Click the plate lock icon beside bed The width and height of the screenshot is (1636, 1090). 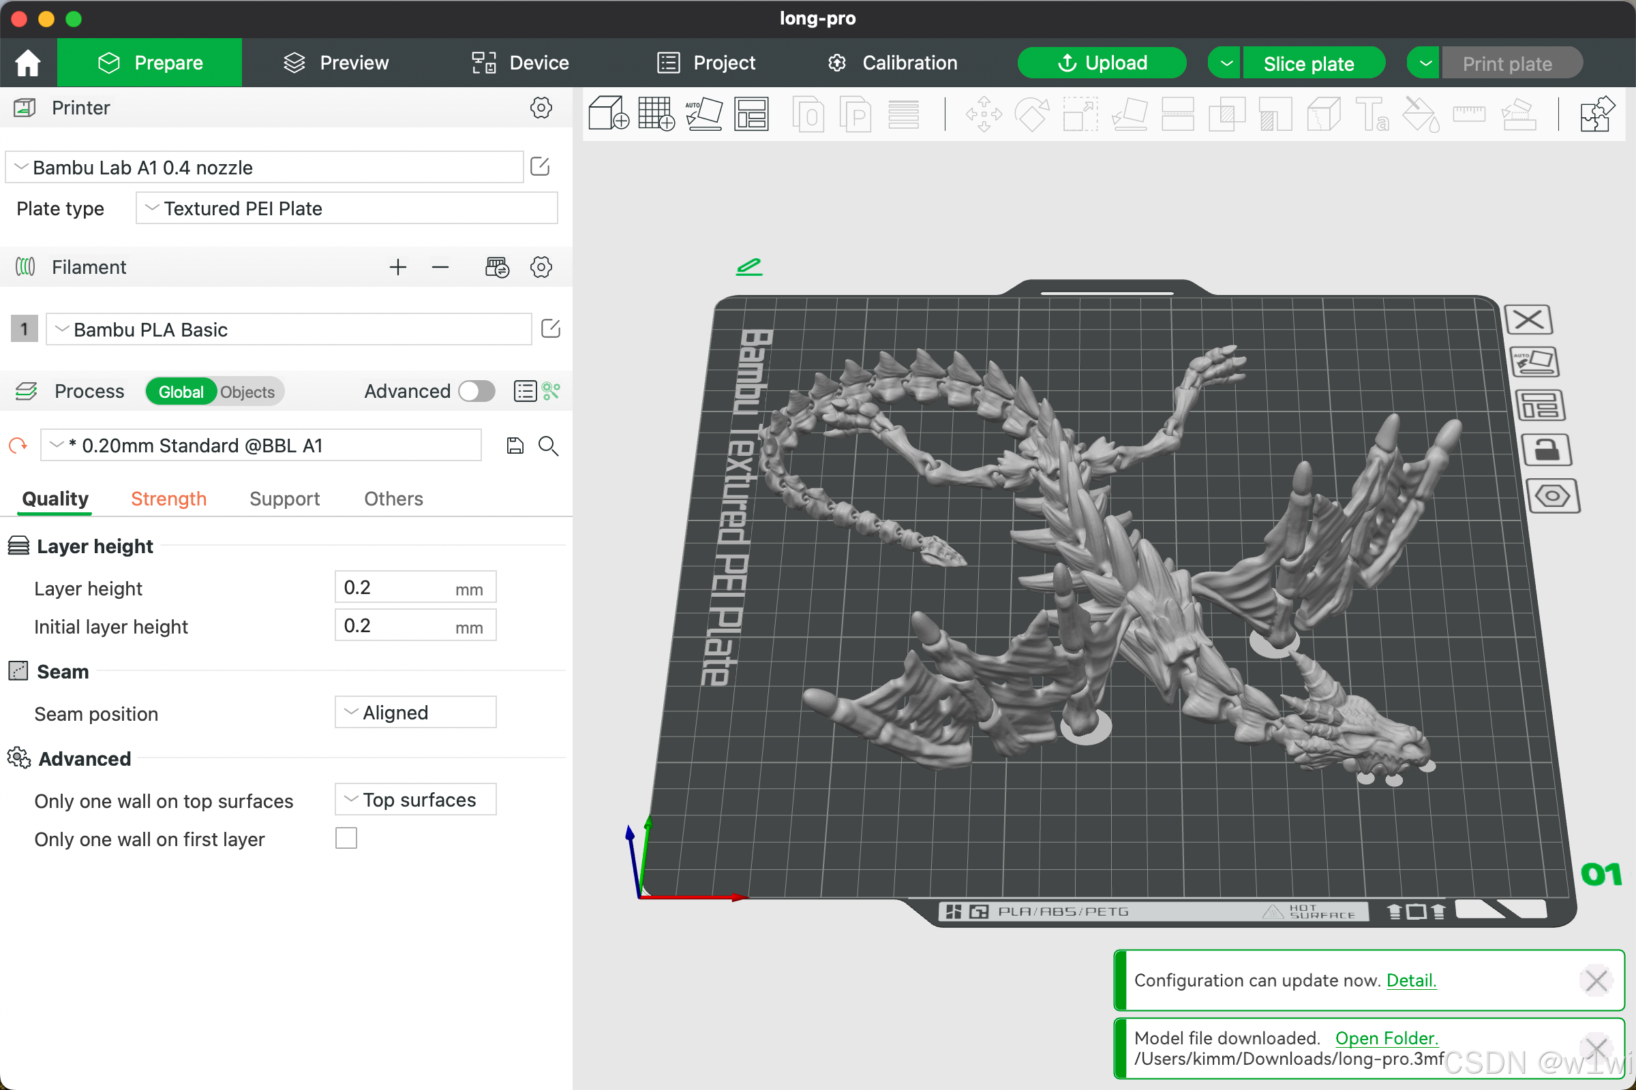click(1545, 450)
